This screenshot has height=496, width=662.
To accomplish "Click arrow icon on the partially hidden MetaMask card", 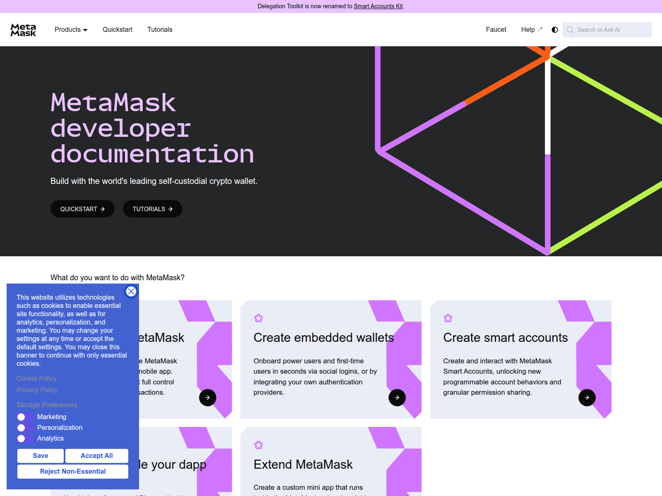I will point(208,398).
